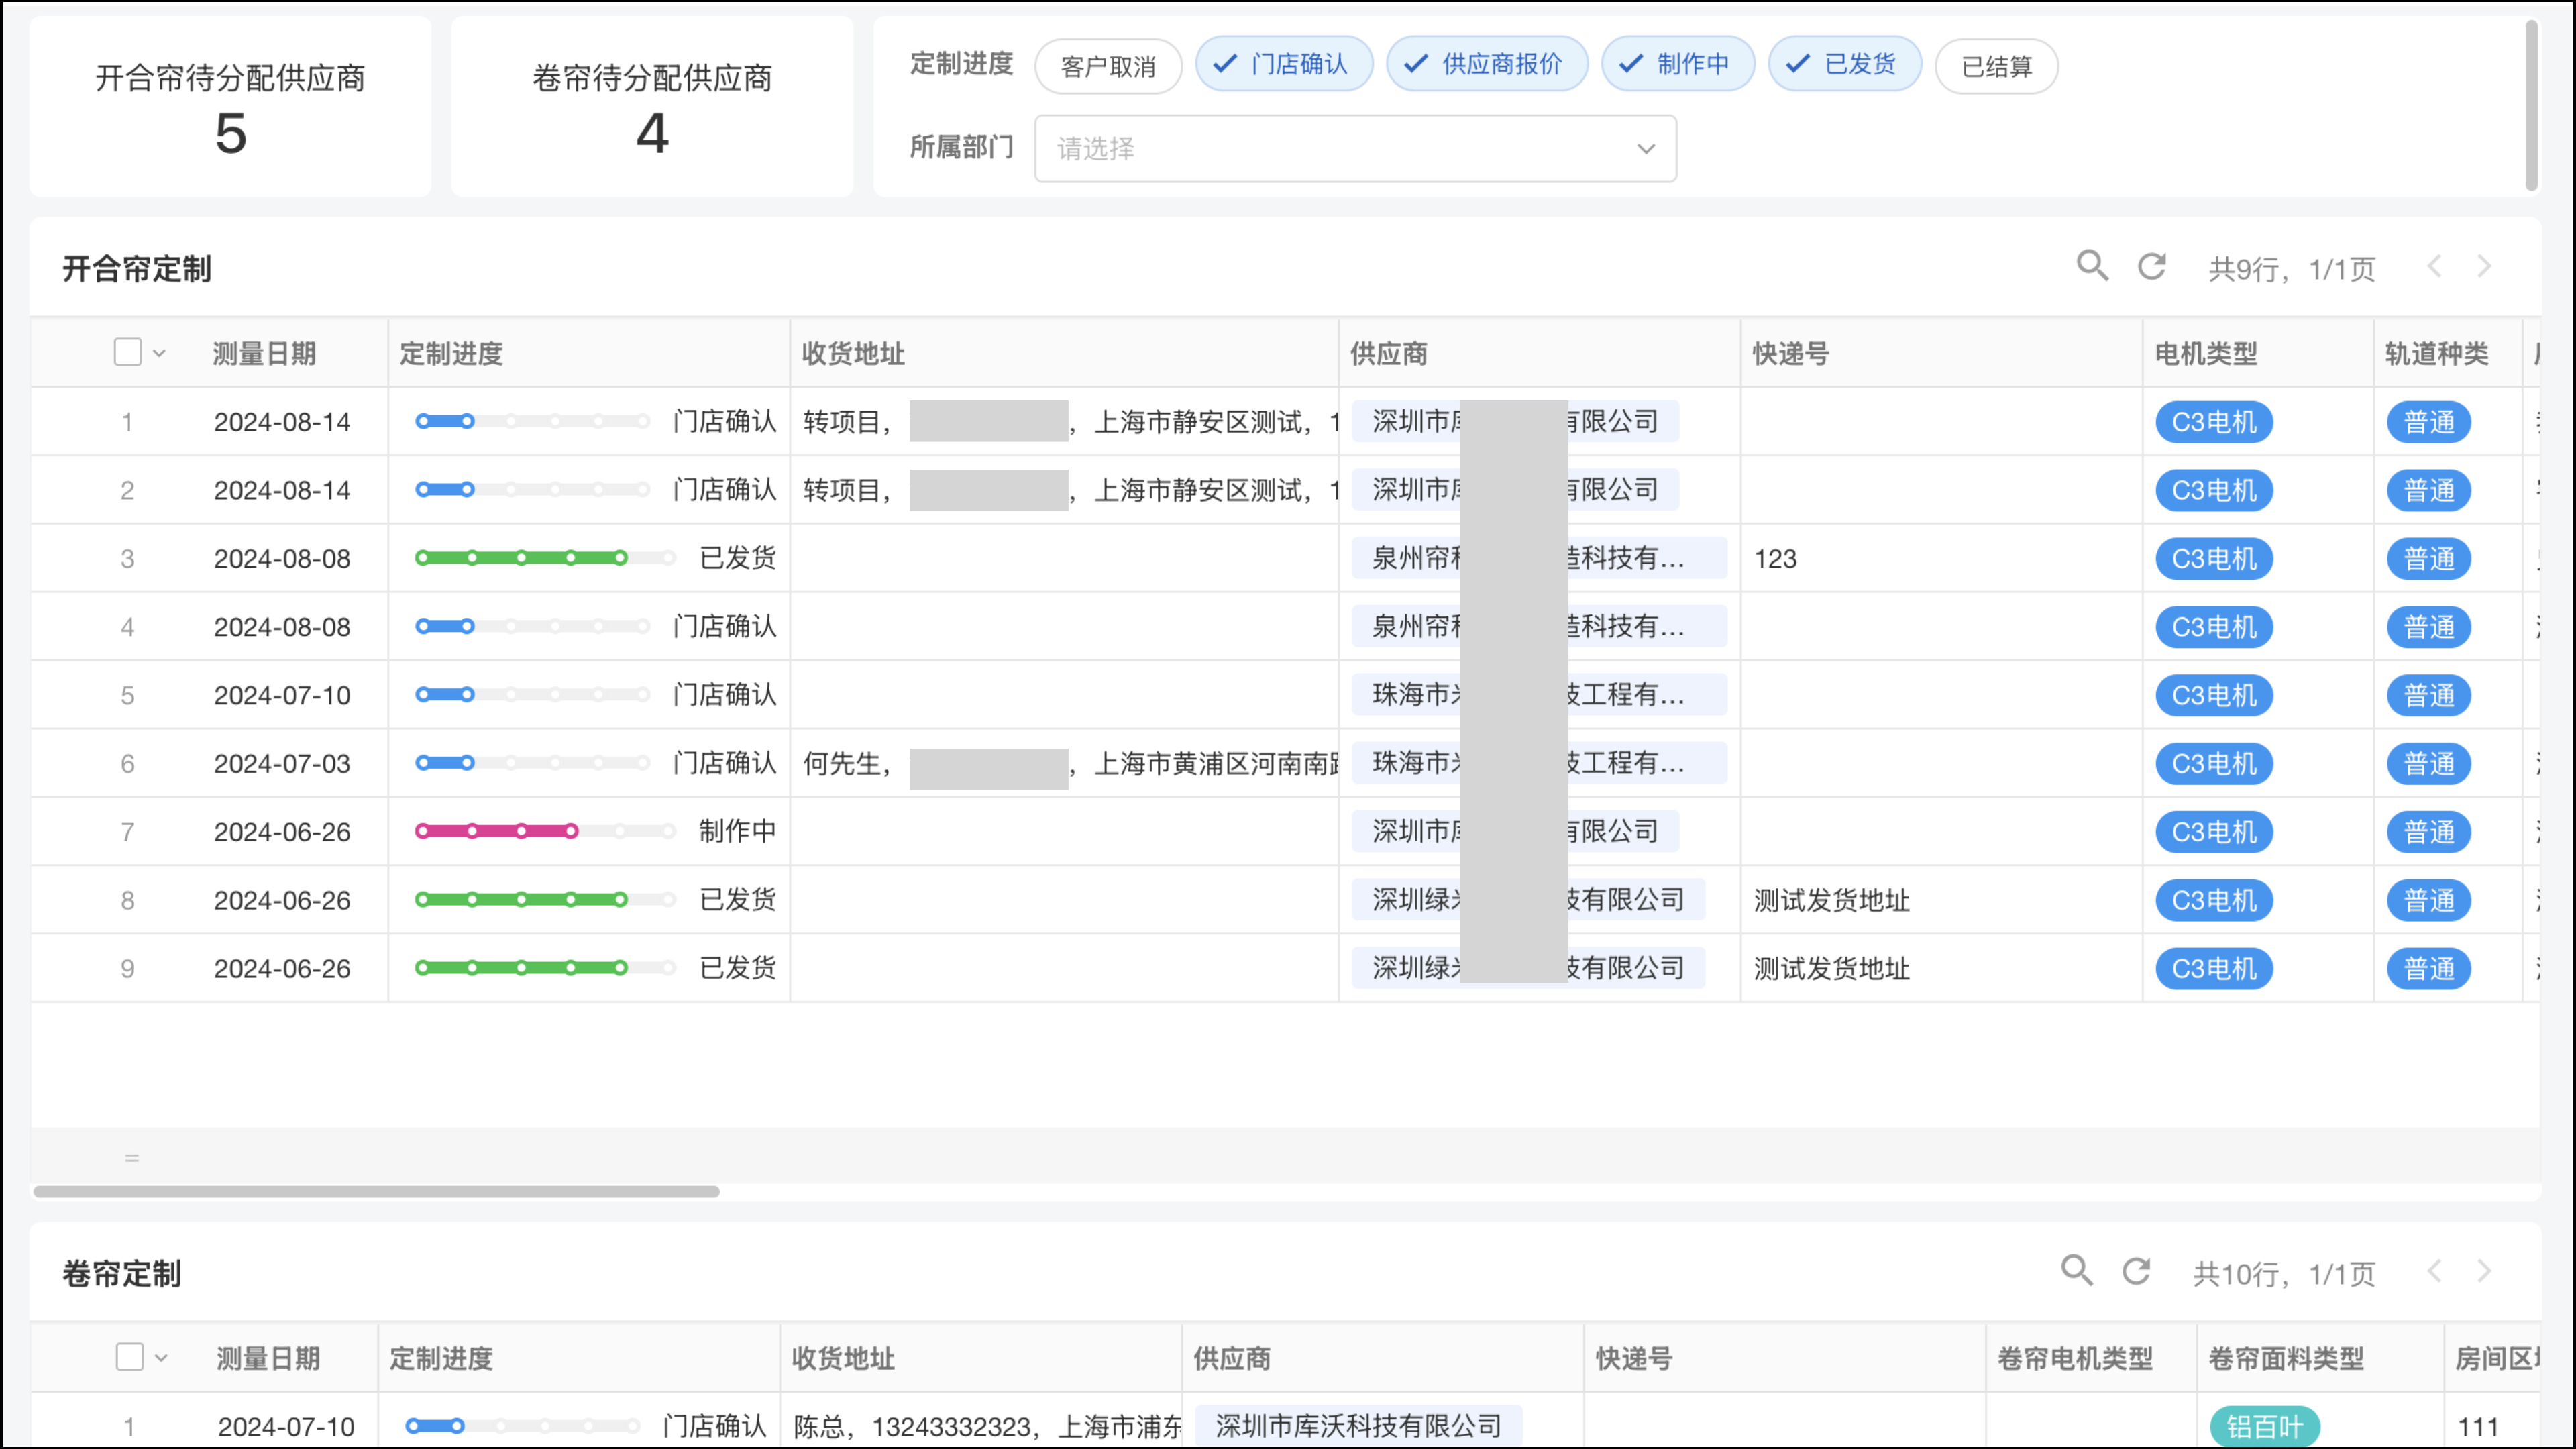Click pink progress bar of row 7 制作中

pyautogui.click(x=545, y=831)
